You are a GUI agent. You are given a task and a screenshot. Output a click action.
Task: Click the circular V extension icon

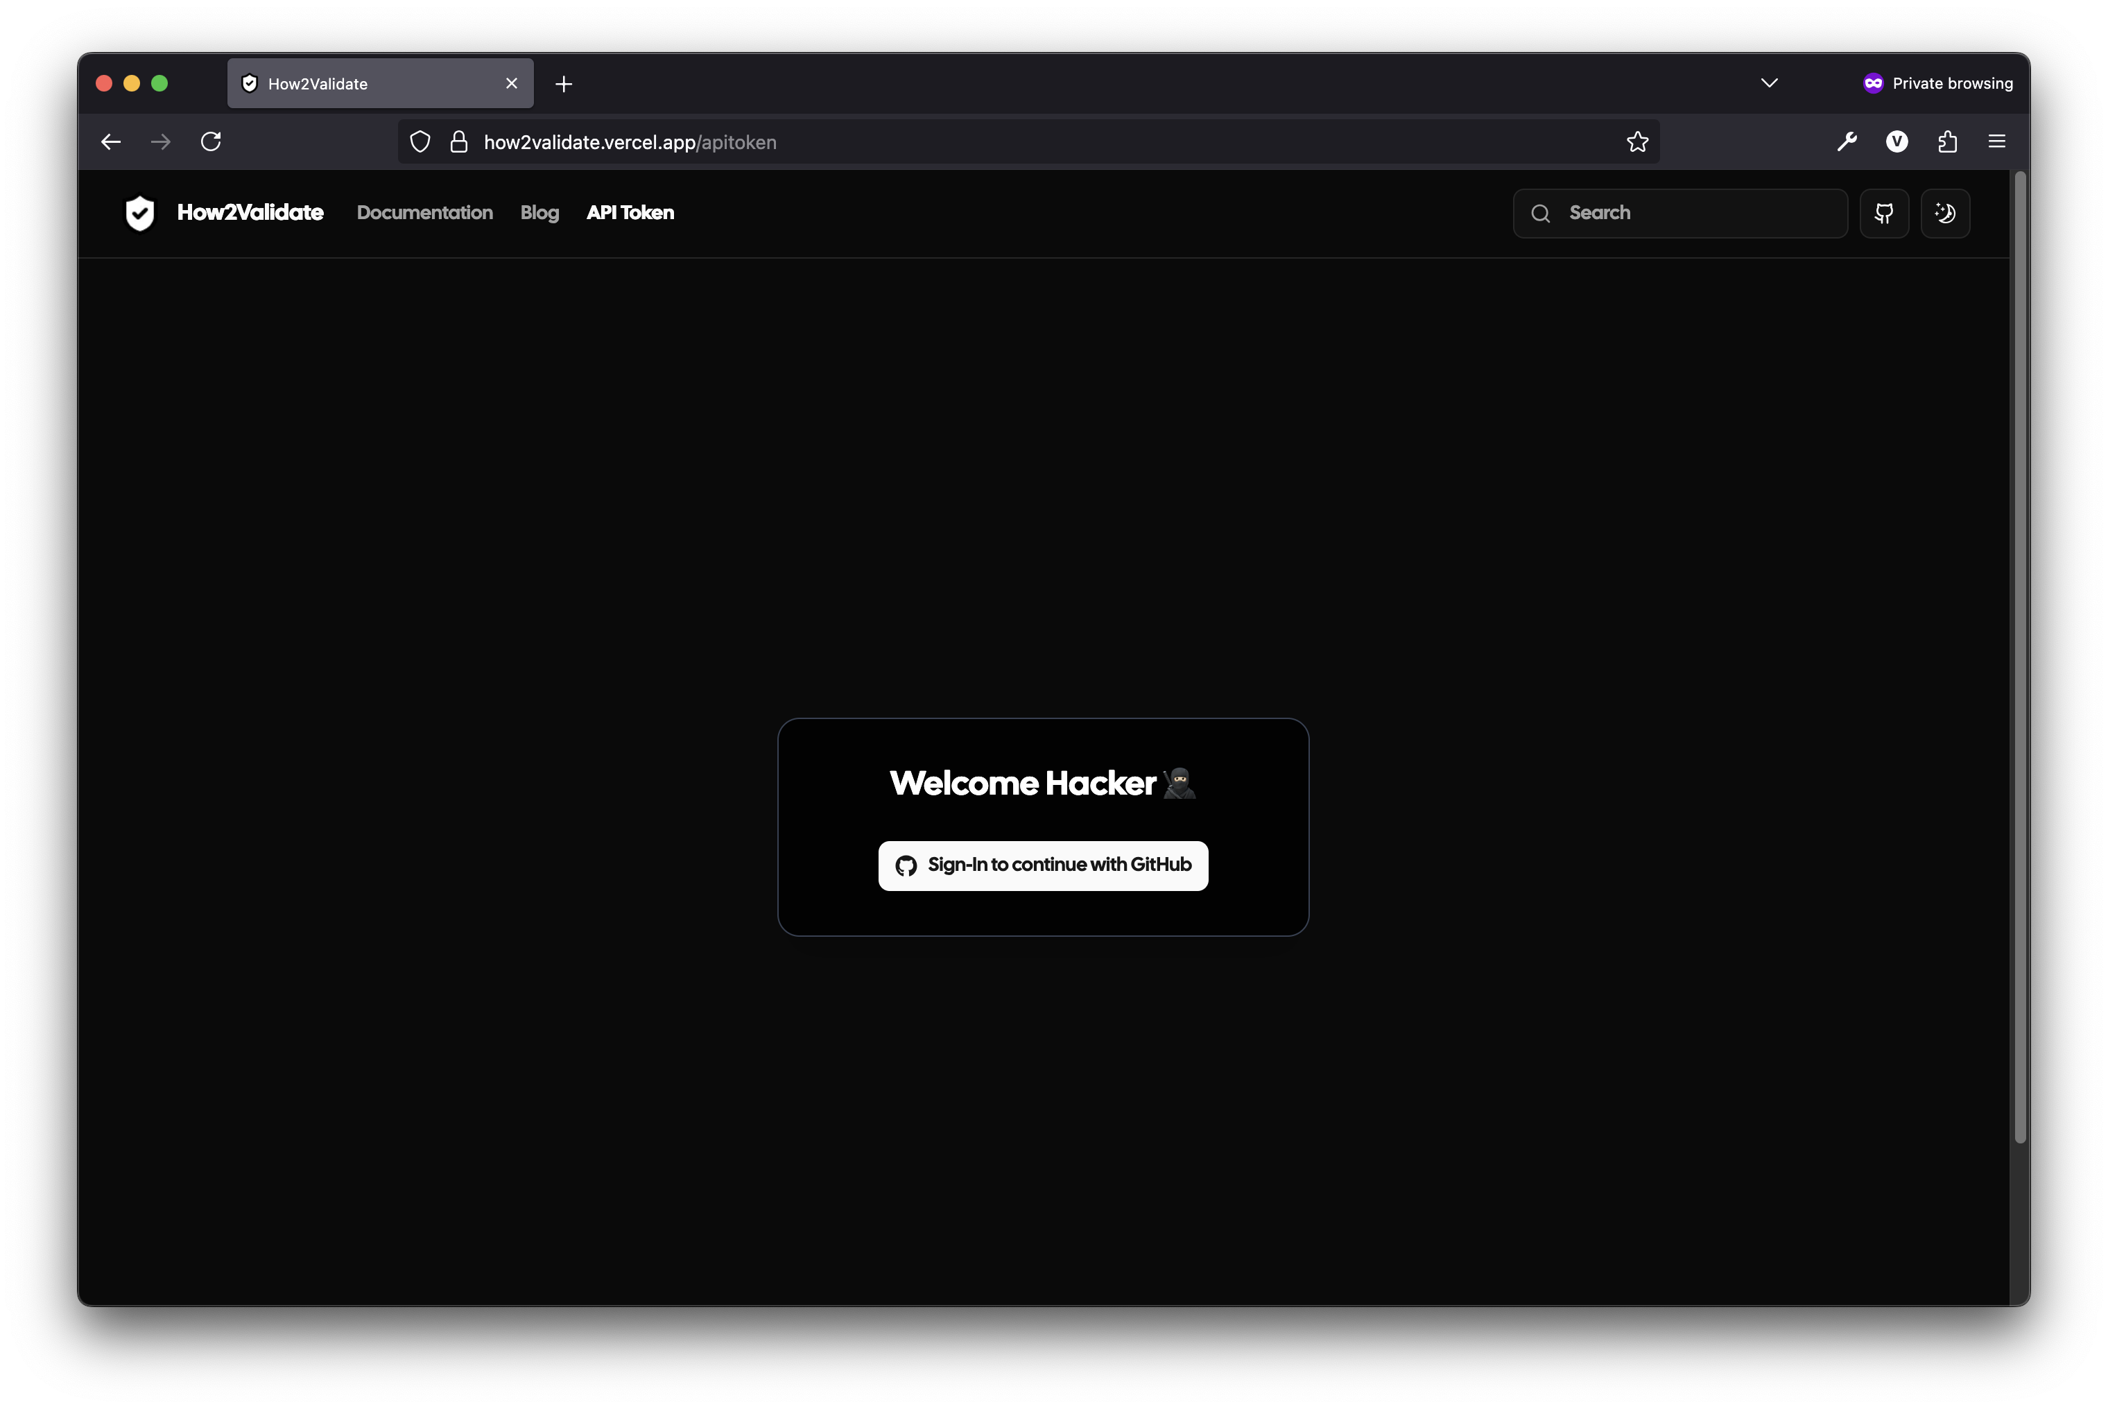click(x=1896, y=141)
